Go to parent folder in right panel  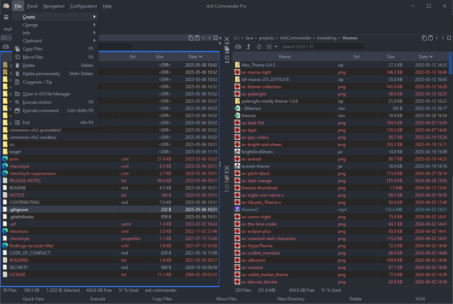248,46
